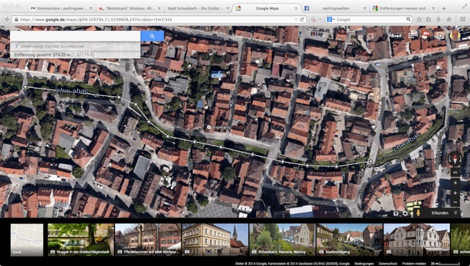This screenshot has height=266, width=470.
Task: Tilt the map view with the tilt button
Action: coord(455,172)
